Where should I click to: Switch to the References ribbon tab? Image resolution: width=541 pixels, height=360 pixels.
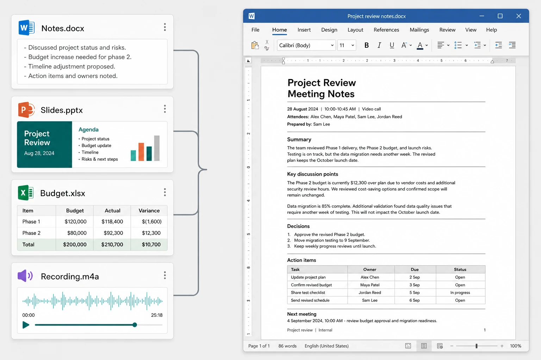(386, 30)
